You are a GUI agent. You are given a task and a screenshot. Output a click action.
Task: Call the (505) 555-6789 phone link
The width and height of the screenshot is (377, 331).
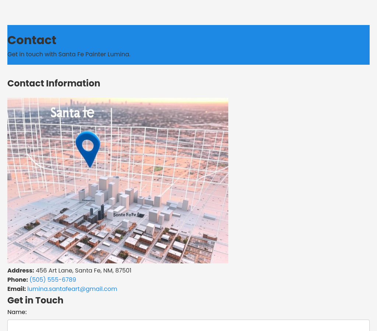[x=53, y=280]
